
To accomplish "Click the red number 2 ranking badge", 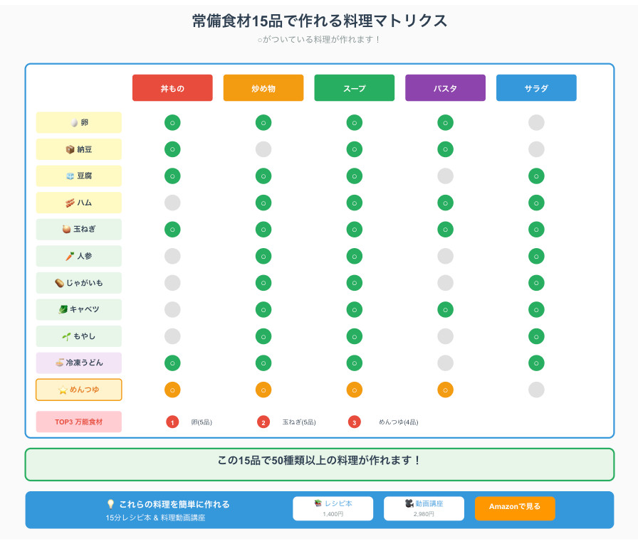I will (x=263, y=422).
